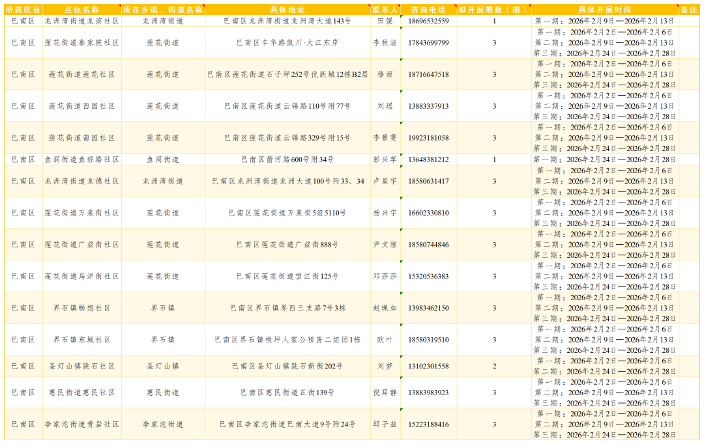Click address 巴南区莲花街道广益街888号
Viewport: 704px width, 444px height.
click(287, 245)
